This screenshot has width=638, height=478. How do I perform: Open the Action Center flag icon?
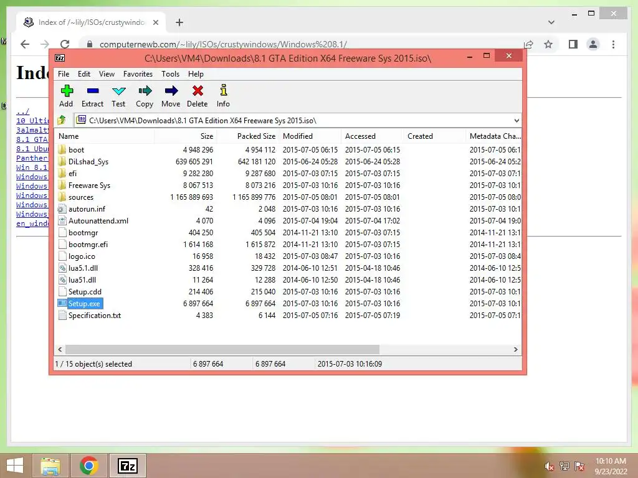click(x=579, y=466)
